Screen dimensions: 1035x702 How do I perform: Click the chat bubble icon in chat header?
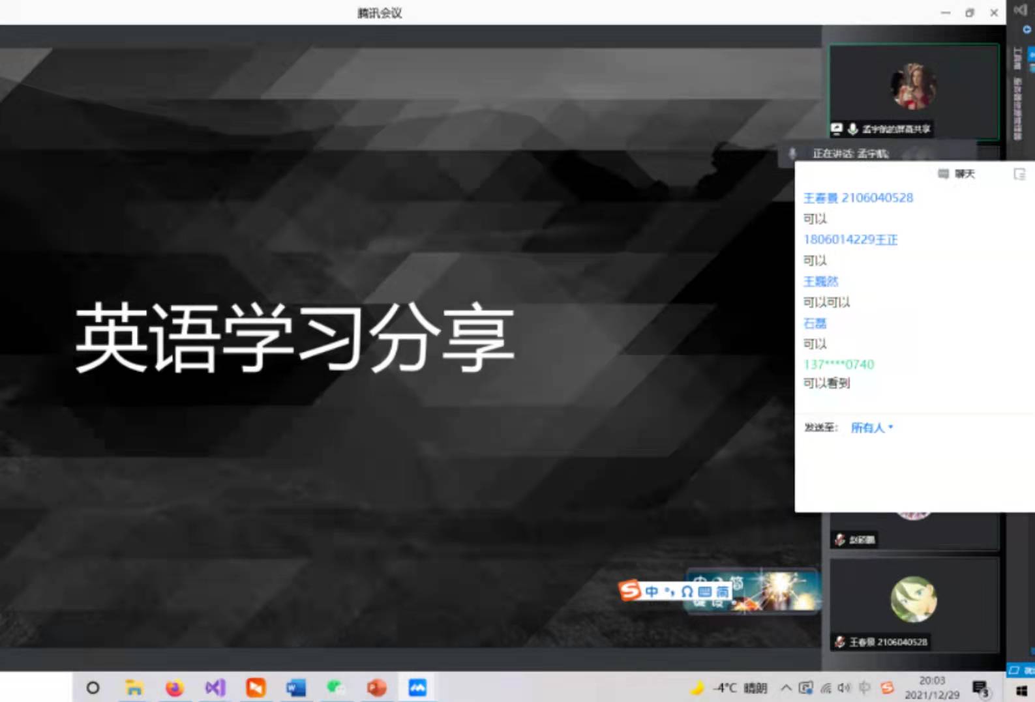(943, 174)
